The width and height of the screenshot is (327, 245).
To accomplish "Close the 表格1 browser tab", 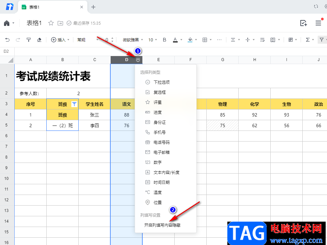I will 82,7.
